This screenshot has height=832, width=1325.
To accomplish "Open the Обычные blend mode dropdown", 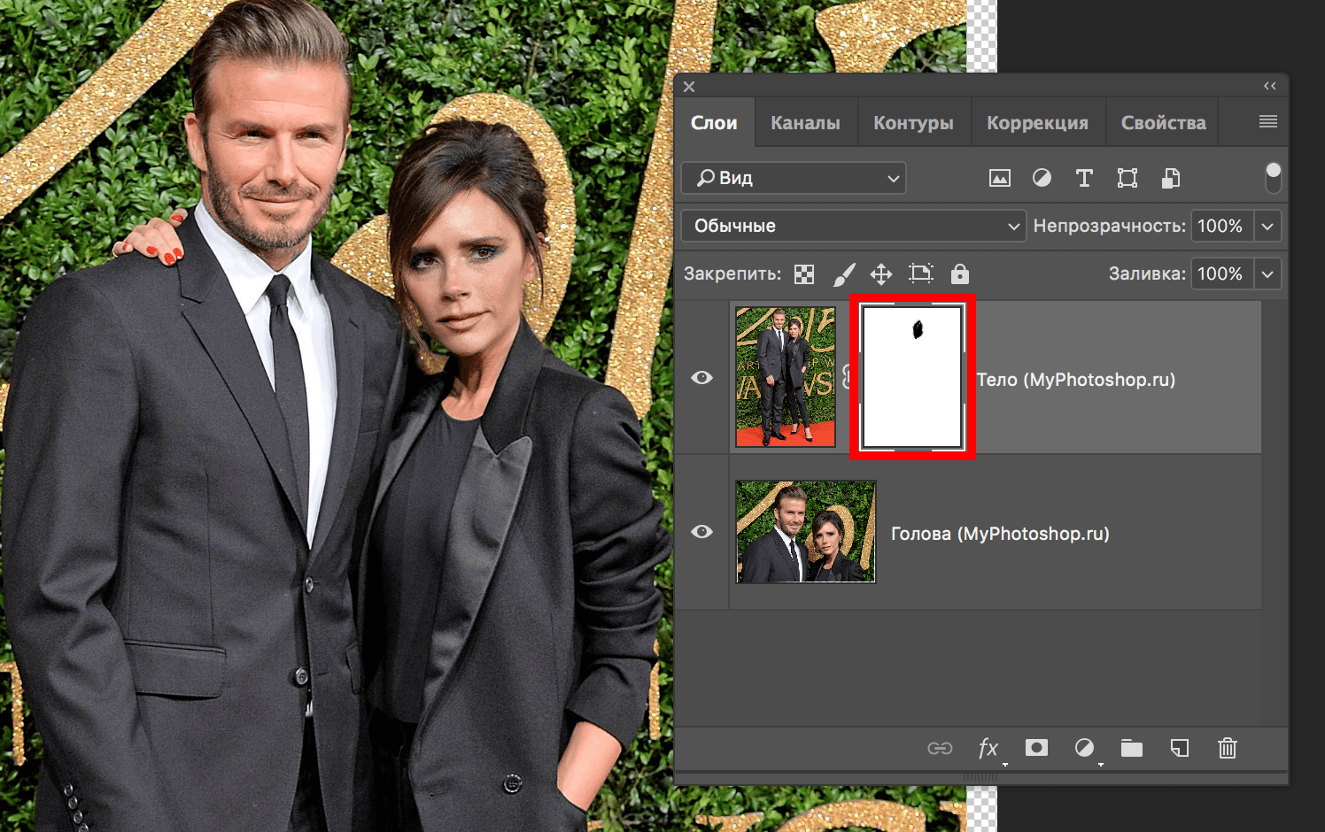I will [x=853, y=226].
